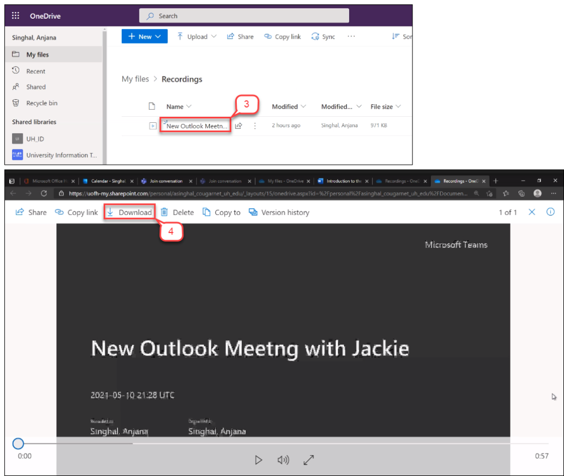564x476 pixels.
Task: Close the video preview with the X icon
Action: [532, 212]
